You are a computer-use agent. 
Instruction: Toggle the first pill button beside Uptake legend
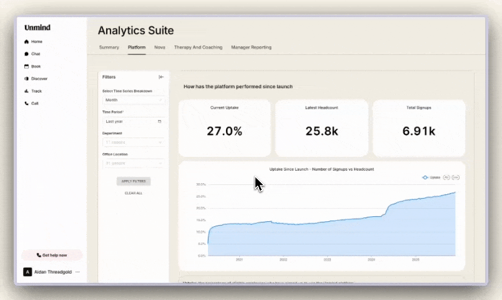(446, 177)
